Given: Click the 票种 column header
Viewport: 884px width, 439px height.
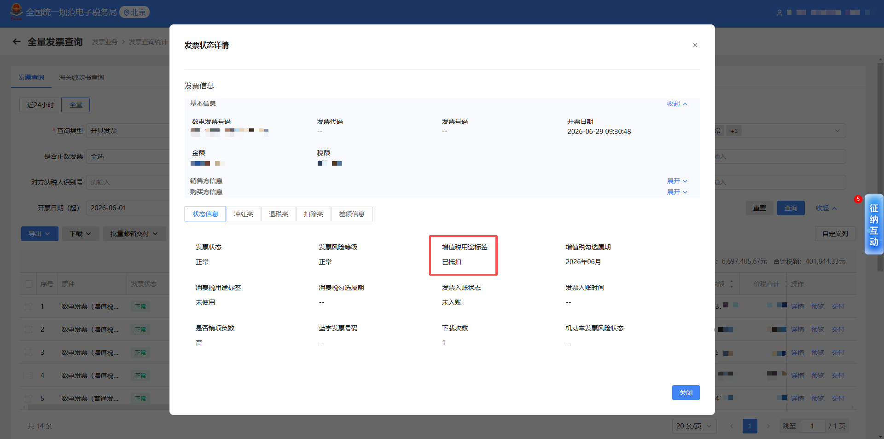Looking at the screenshot, I should (68, 284).
